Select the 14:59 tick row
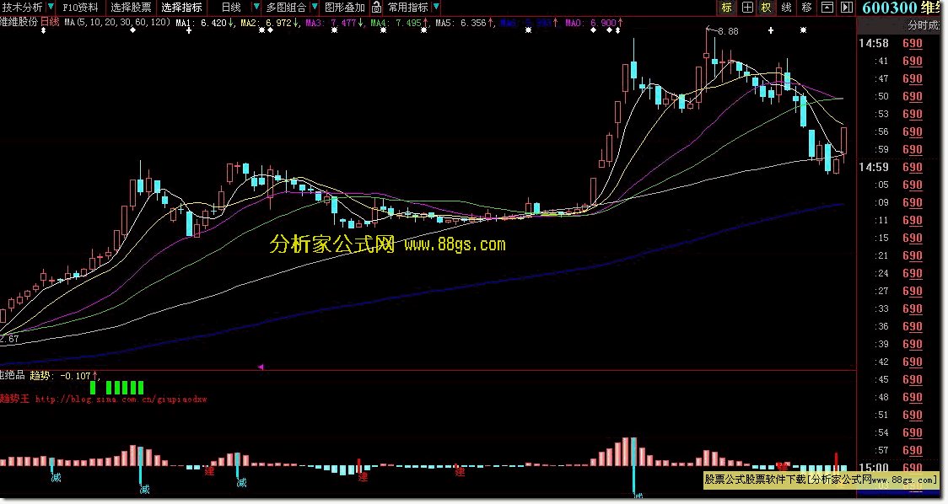This screenshot has width=948, height=504. [900, 168]
